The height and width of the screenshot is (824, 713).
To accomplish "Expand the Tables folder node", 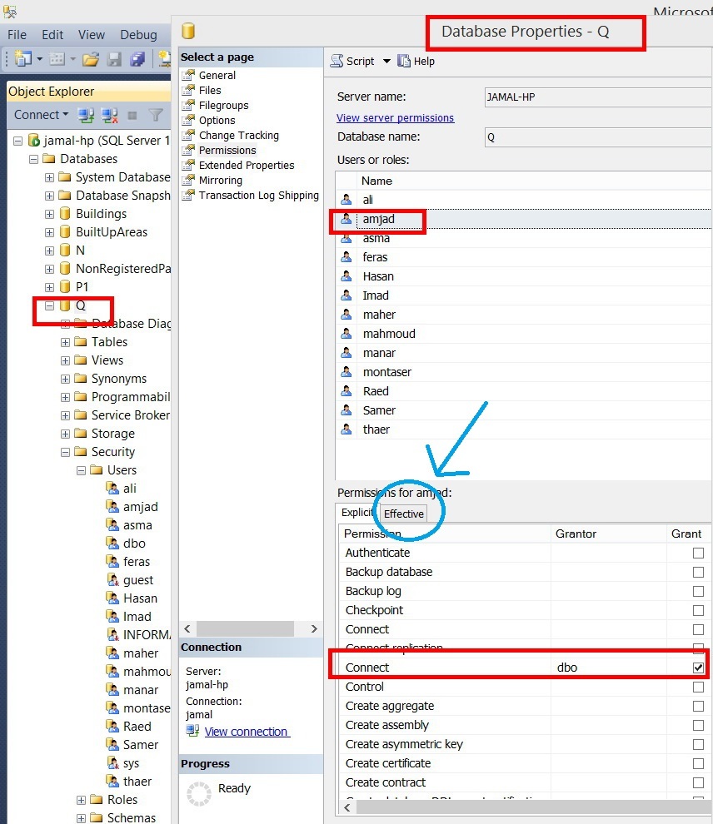I will [x=65, y=342].
